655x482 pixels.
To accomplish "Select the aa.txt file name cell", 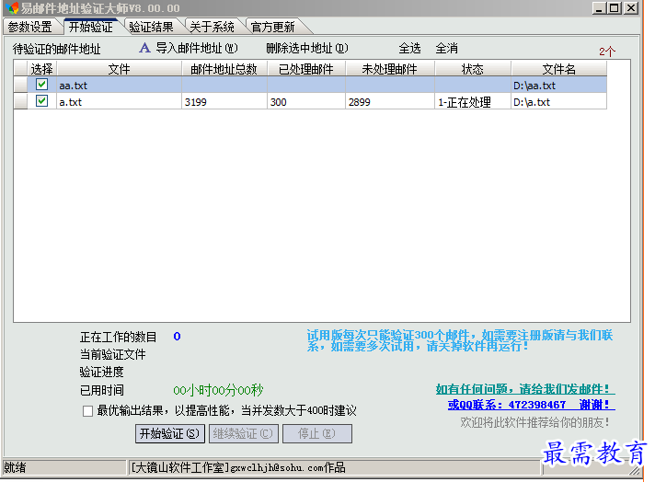I will [119, 85].
